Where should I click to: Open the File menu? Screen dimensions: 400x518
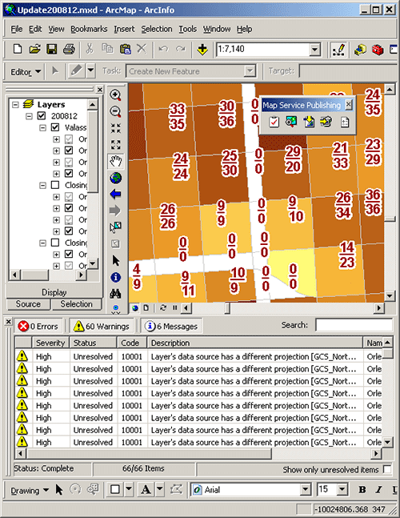[17, 29]
